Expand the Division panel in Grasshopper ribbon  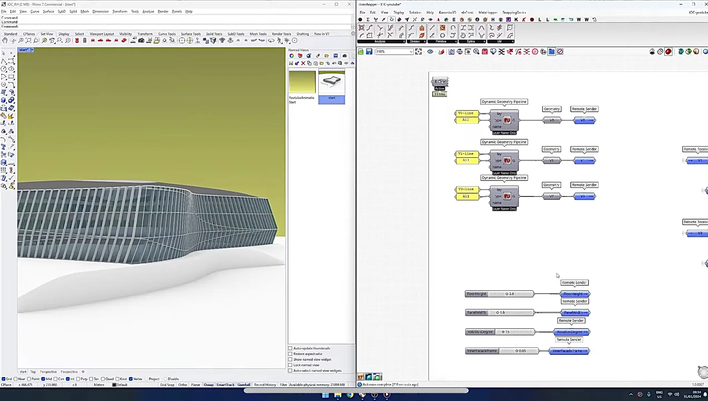[425, 42]
